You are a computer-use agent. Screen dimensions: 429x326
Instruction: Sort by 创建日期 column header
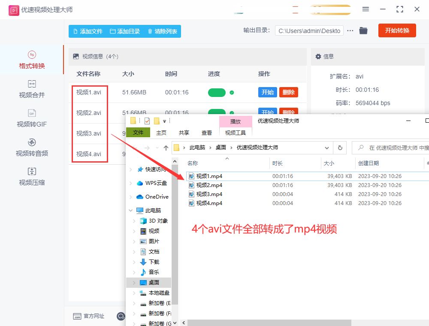[x=368, y=163]
